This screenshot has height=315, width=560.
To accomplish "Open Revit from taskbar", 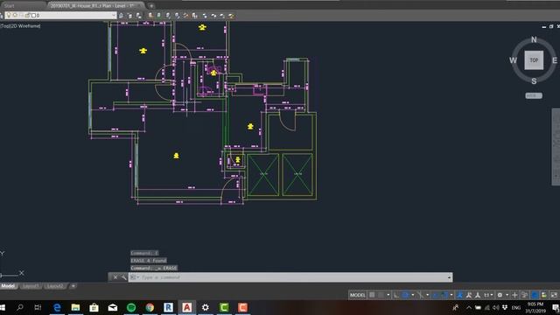I will 168,307.
